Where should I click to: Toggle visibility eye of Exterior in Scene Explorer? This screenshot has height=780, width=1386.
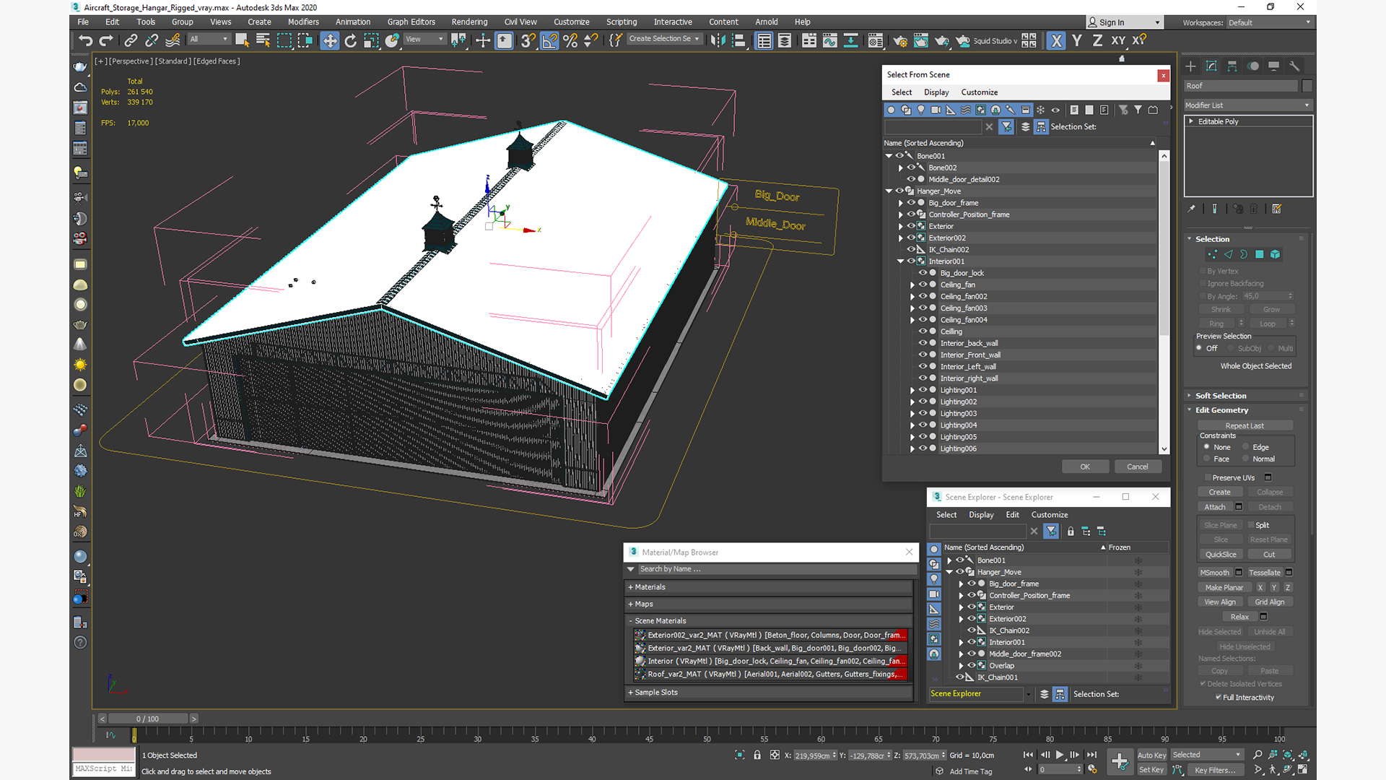coord(972,607)
